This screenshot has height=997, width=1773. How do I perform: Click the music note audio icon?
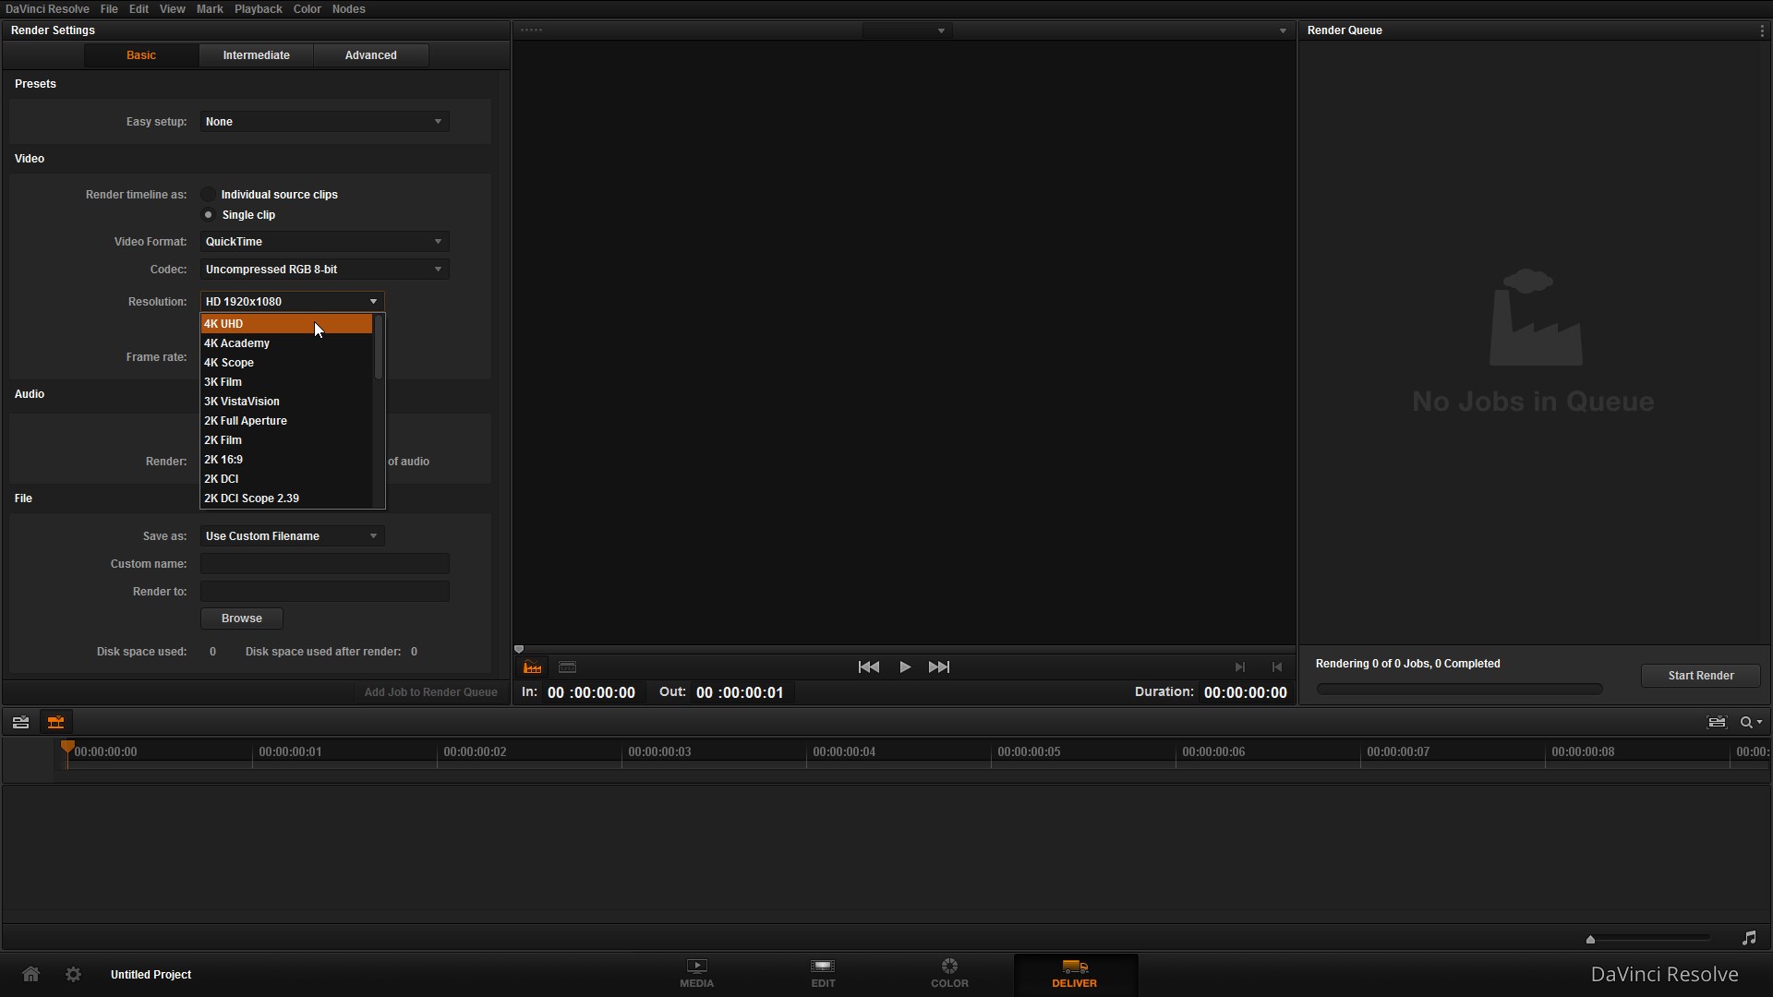click(1749, 938)
